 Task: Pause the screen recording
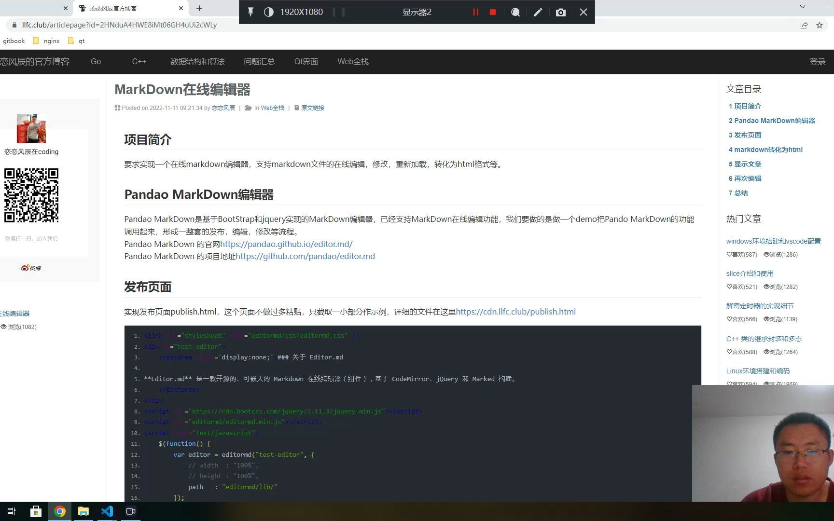click(x=476, y=12)
